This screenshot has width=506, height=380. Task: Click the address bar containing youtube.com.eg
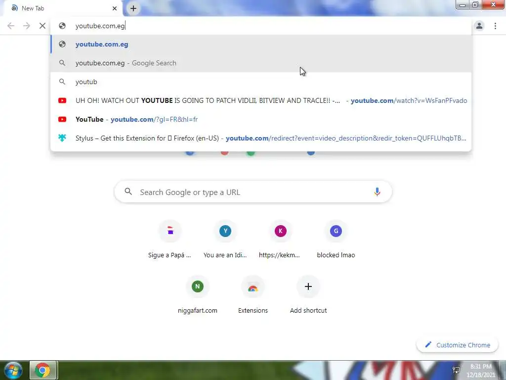coord(261,26)
